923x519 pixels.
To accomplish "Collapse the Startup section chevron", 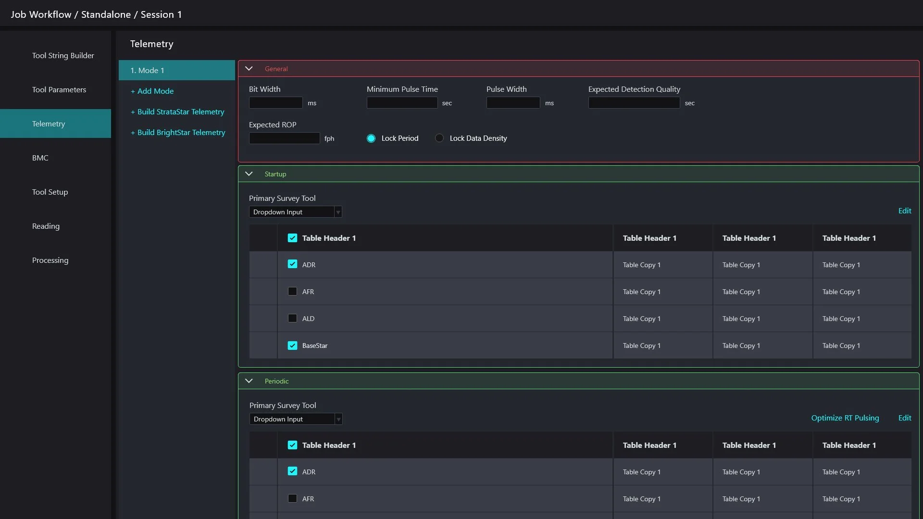I will point(249,174).
